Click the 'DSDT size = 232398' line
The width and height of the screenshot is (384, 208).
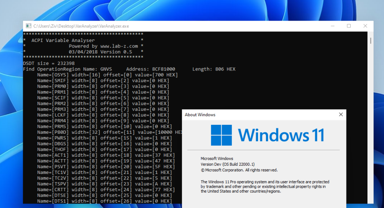(49, 63)
